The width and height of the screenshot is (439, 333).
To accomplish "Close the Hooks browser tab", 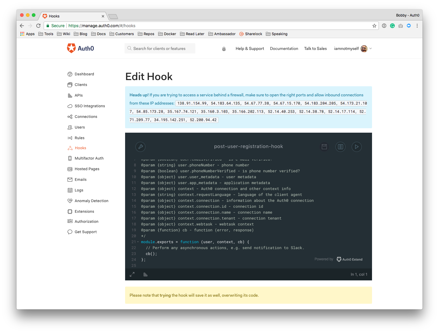I will pos(103,16).
